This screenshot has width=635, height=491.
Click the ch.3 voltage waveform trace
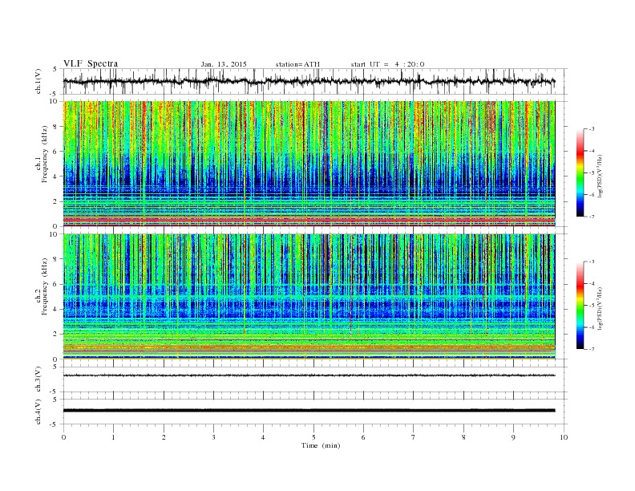[309, 375]
